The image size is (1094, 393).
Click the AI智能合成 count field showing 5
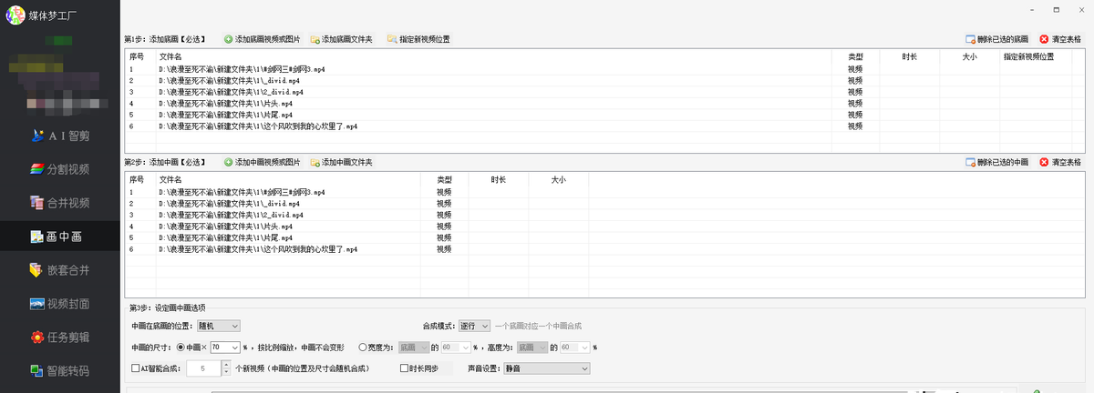click(203, 368)
